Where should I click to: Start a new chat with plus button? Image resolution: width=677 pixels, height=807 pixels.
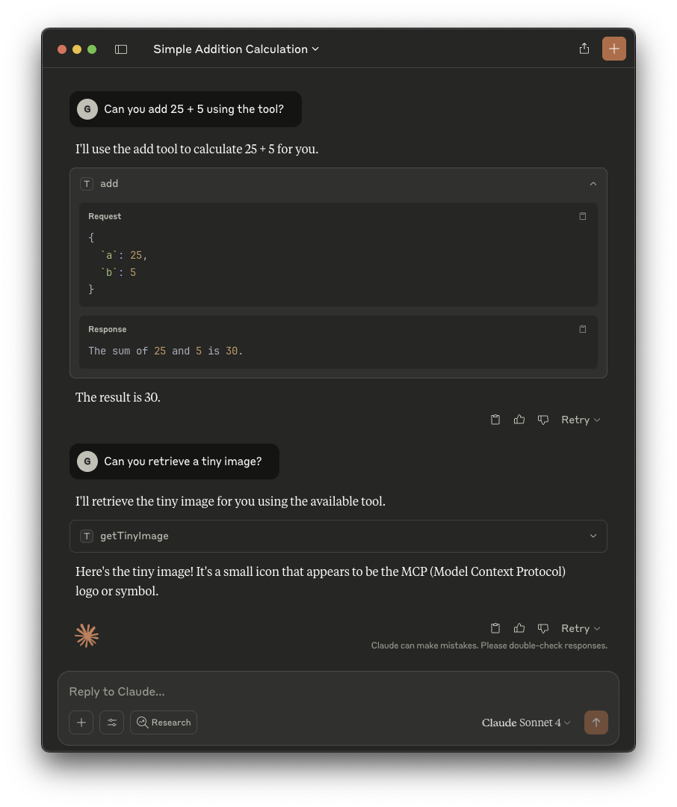[613, 49]
